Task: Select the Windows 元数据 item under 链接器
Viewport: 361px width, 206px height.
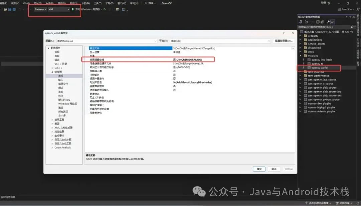Action: pos(68,104)
